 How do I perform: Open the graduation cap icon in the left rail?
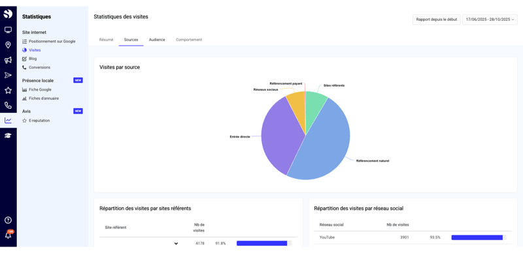coord(8,136)
